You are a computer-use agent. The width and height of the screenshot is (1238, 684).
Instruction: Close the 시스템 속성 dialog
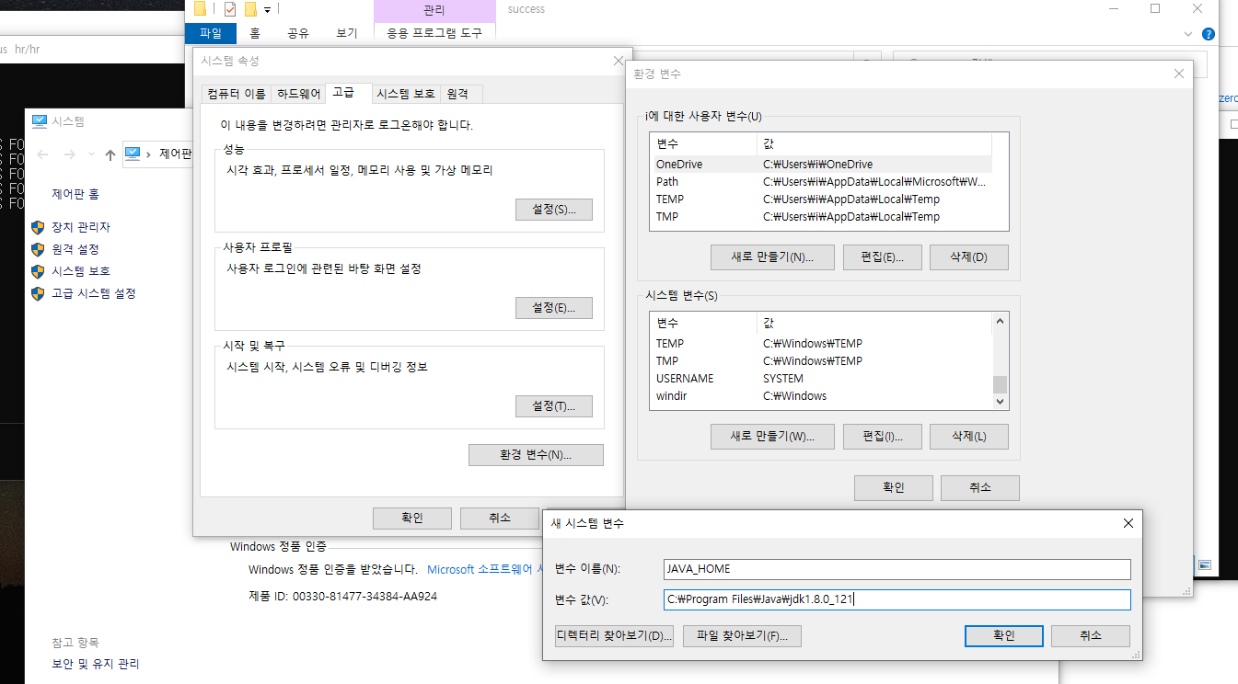[x=619, y=61]
